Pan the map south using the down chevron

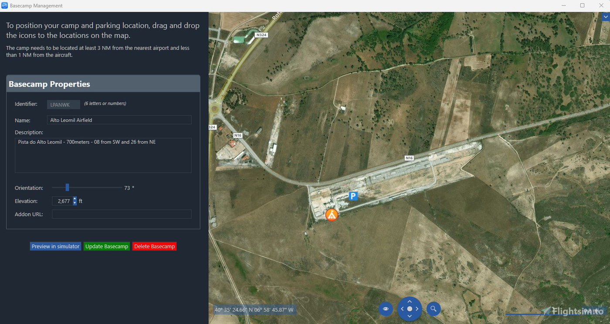tap(410, 317)
